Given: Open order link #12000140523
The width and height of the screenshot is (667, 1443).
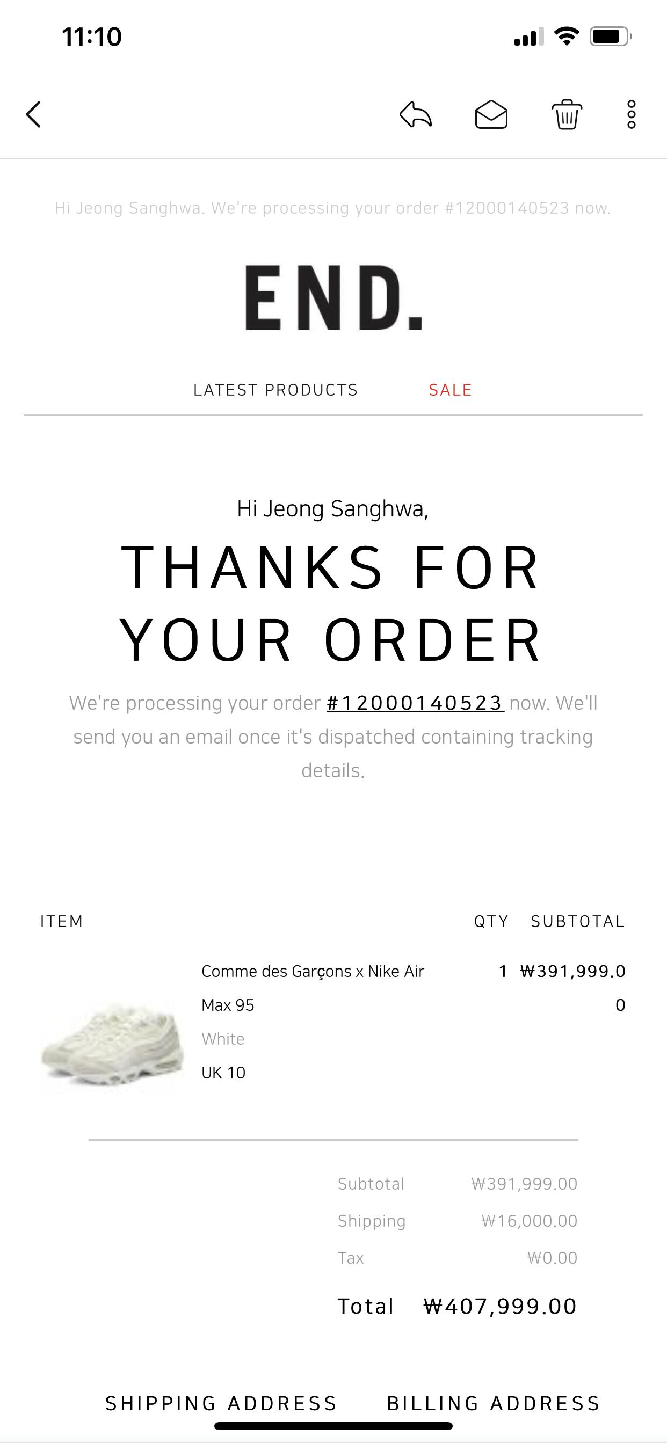Looking at the screenshot, I should [x=415, y=703].
